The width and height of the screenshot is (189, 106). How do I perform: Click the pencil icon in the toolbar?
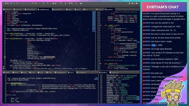click(x=56, y=3)
